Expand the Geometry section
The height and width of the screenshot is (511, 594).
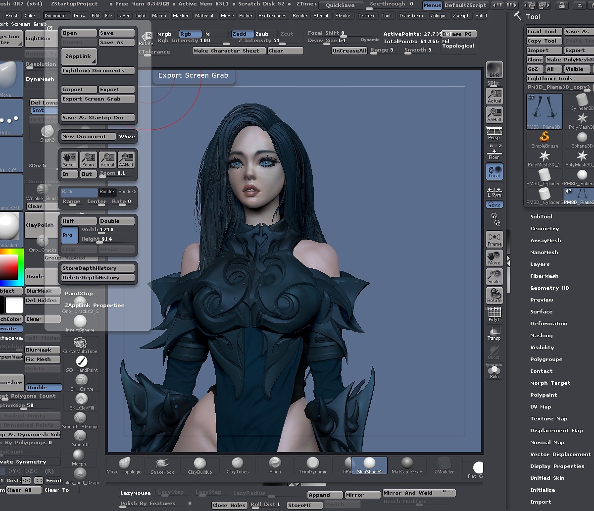544,228
